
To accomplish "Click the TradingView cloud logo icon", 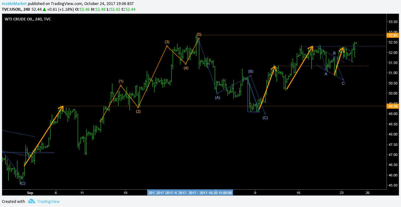I will tap(31, 202).
